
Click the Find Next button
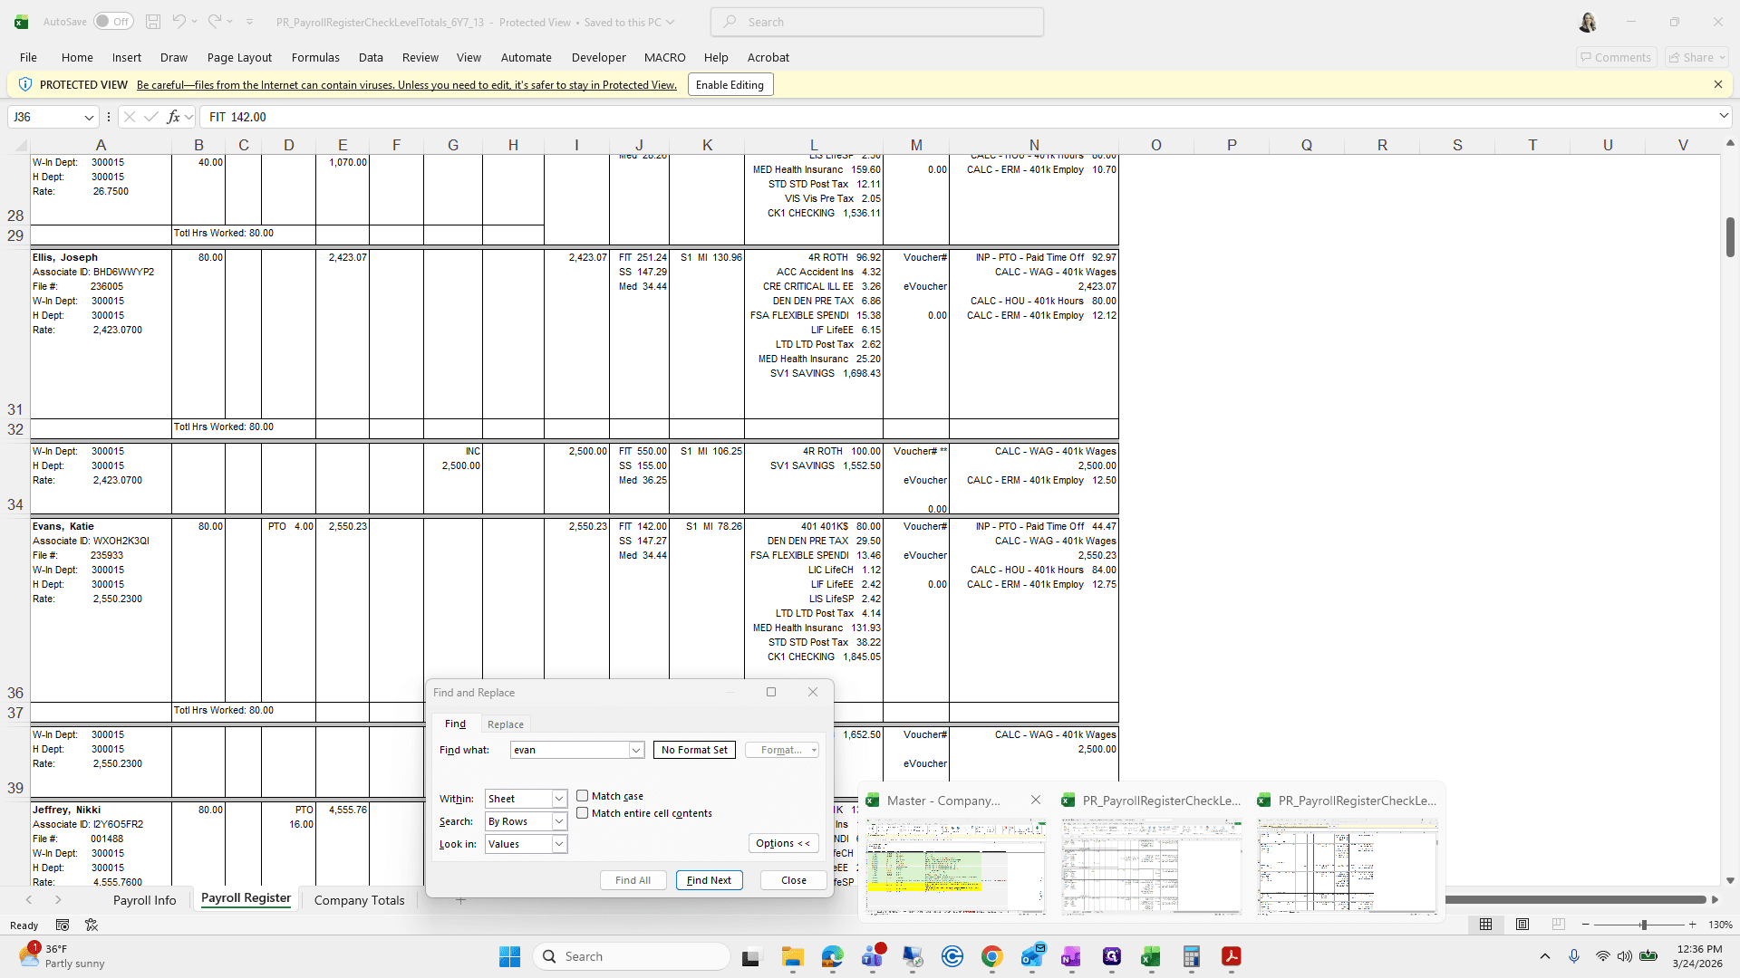pos(709,880)
